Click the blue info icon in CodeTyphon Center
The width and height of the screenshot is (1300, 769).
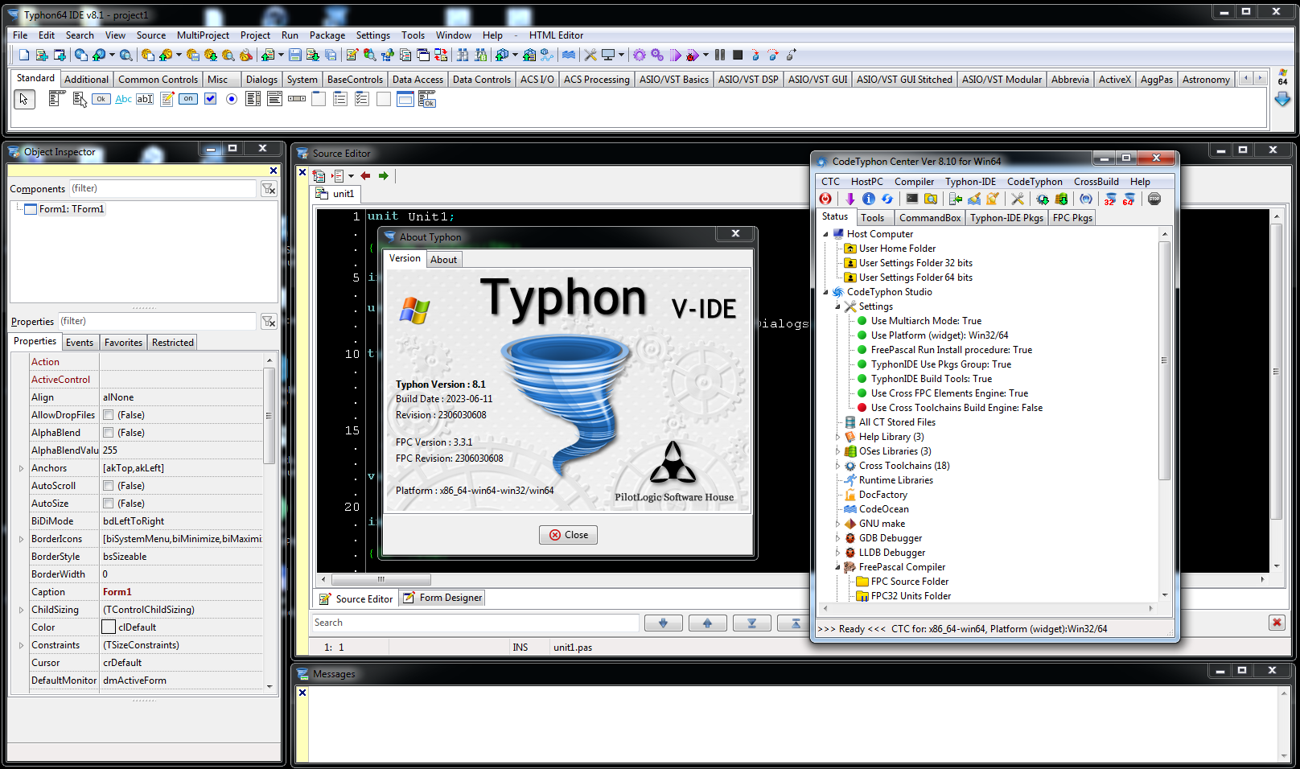[x=869, y=199]
